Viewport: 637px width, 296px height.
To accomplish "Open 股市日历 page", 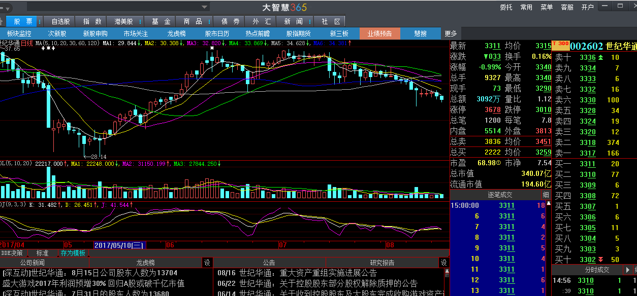I will point(217,33).
